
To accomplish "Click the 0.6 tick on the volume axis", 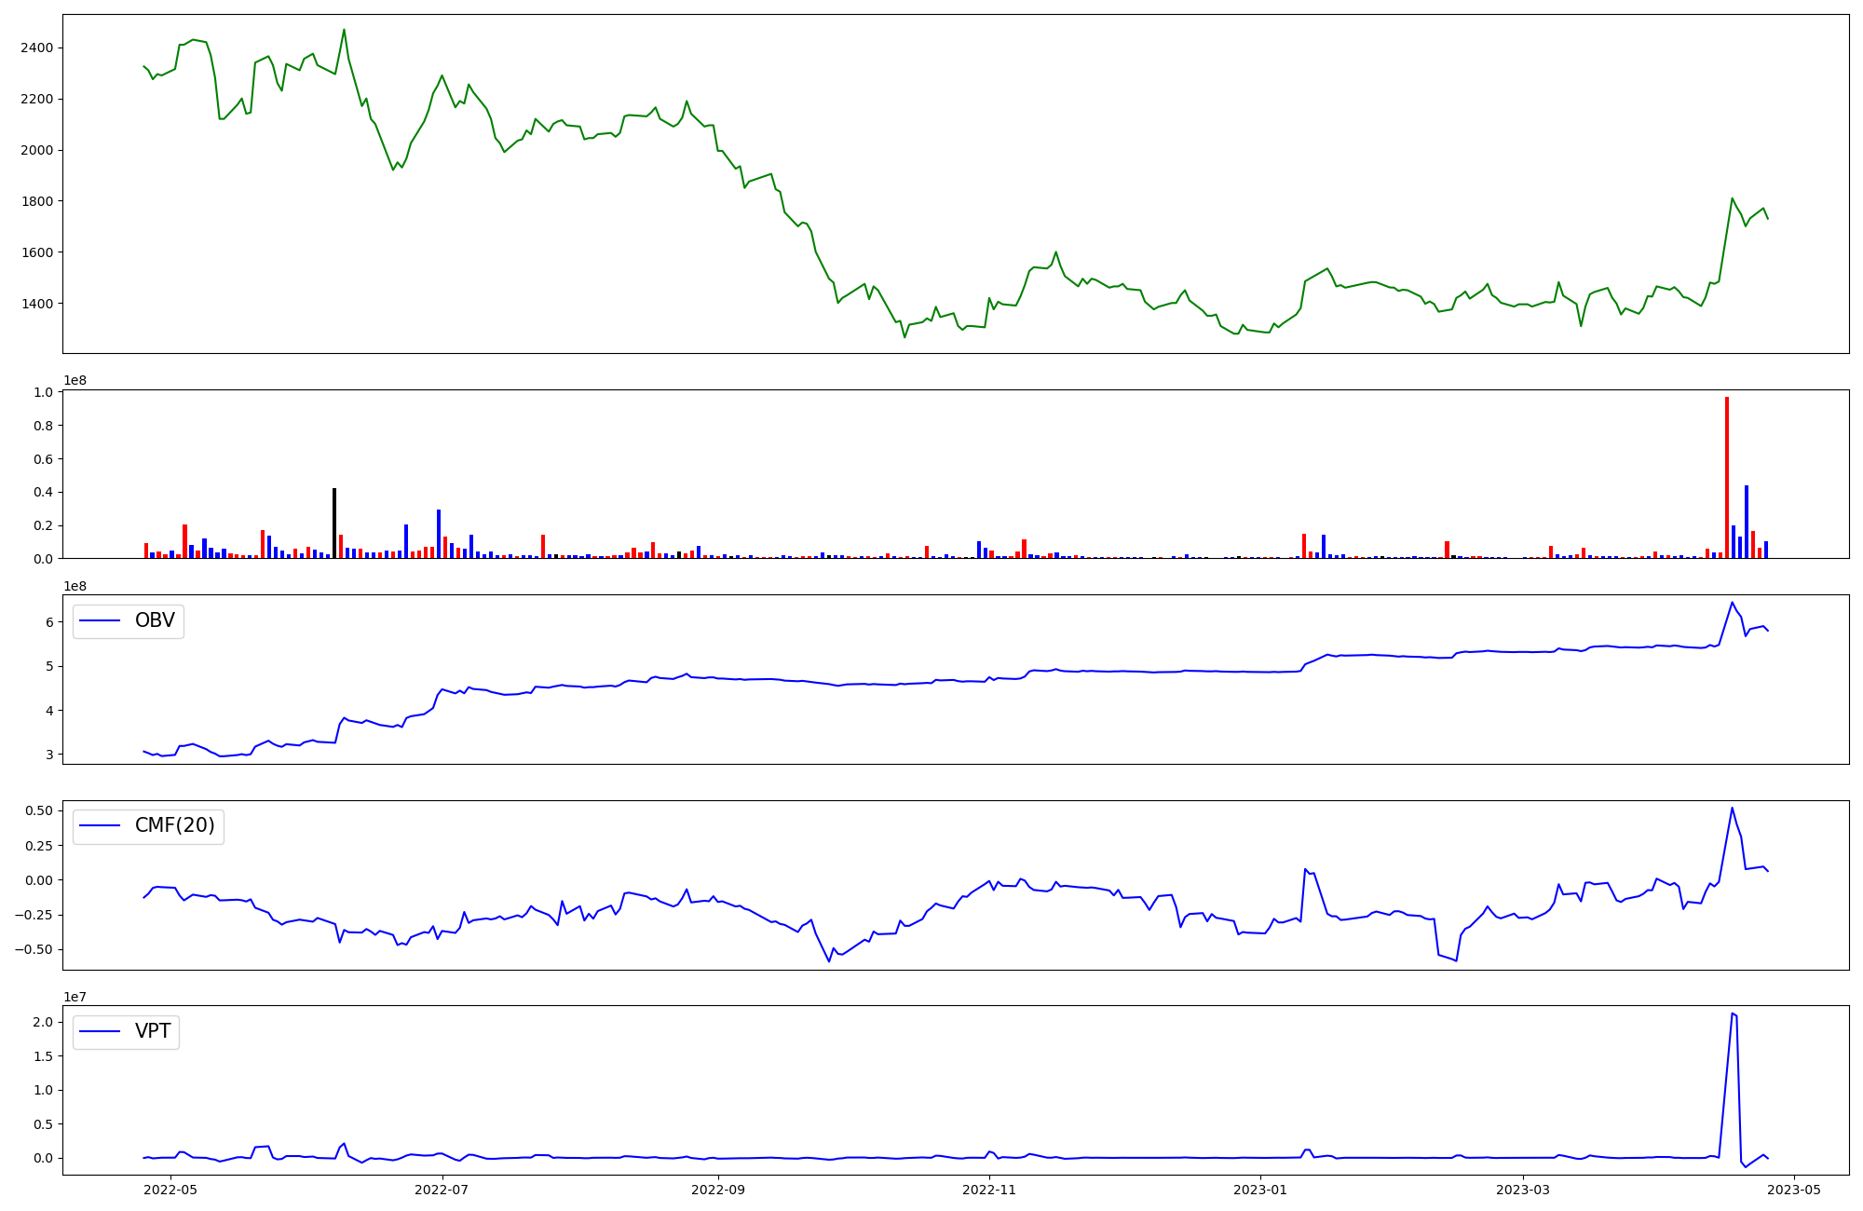I will click(x=43, y=459).
